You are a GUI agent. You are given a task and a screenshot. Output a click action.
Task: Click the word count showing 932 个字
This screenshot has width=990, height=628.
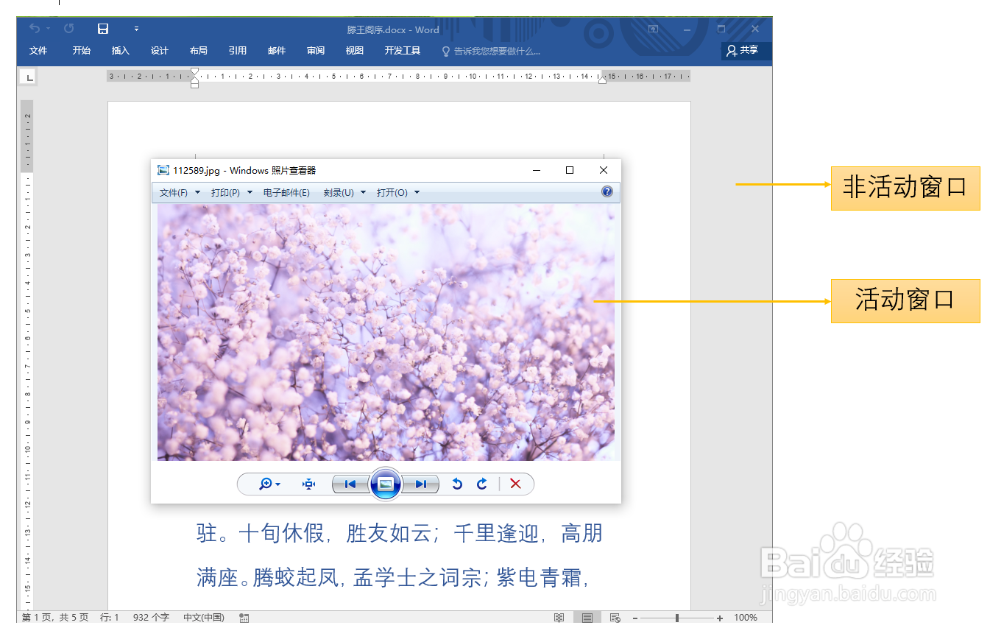click(150, 617)
